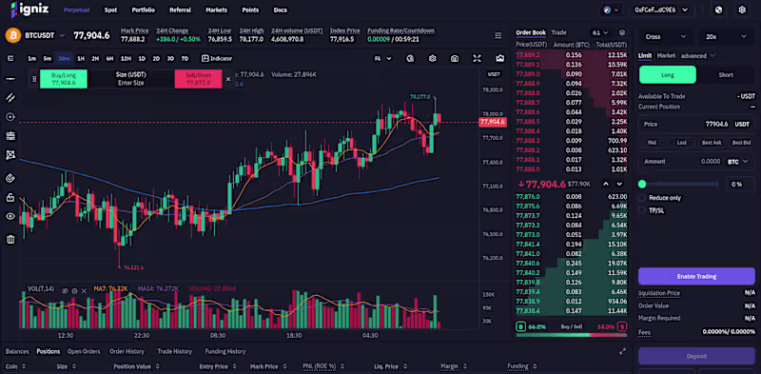
Task: Open the Indicator menu on chart
Action: (217, 58)
